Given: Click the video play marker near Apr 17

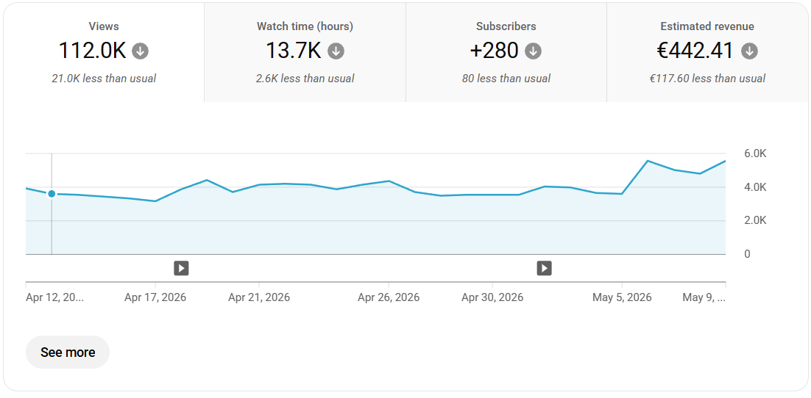Looking at the screenshot, I should pyautogui.click(x=181, y=269).
